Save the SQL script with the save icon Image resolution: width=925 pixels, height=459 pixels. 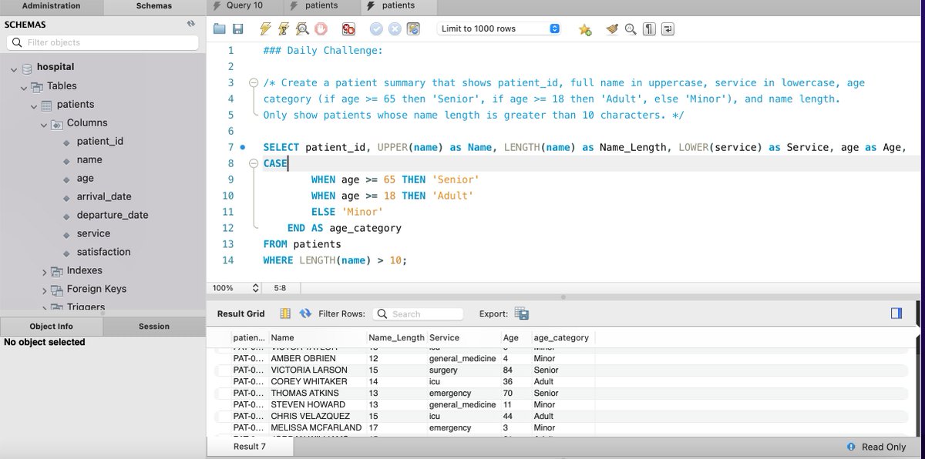239,28
